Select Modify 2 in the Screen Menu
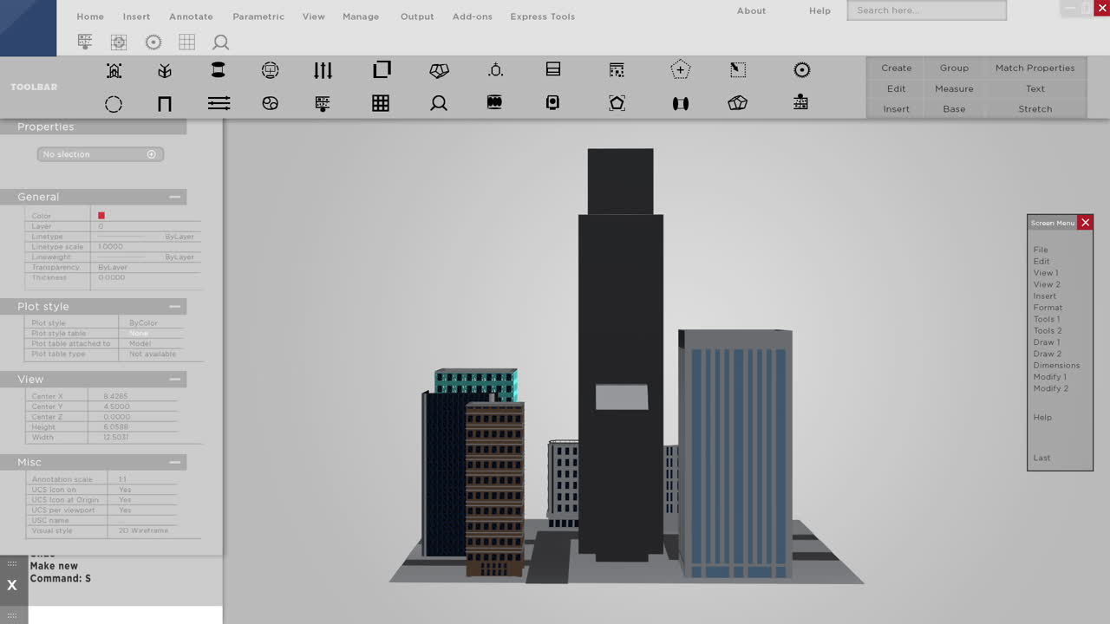1110x624 pixels. click(1050, 388)
